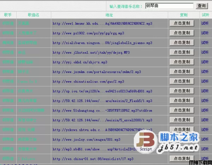The width and height of the screenshot is (212, 165).
Task: Listen to pz1902.com rgq.mp3 via 试听
Action: (205, 33)
